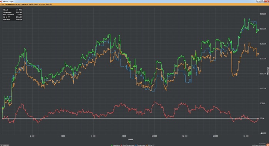Minimize the Results Graph window
The height and width of the screenshot is (146, 269).
coord(258,1)
